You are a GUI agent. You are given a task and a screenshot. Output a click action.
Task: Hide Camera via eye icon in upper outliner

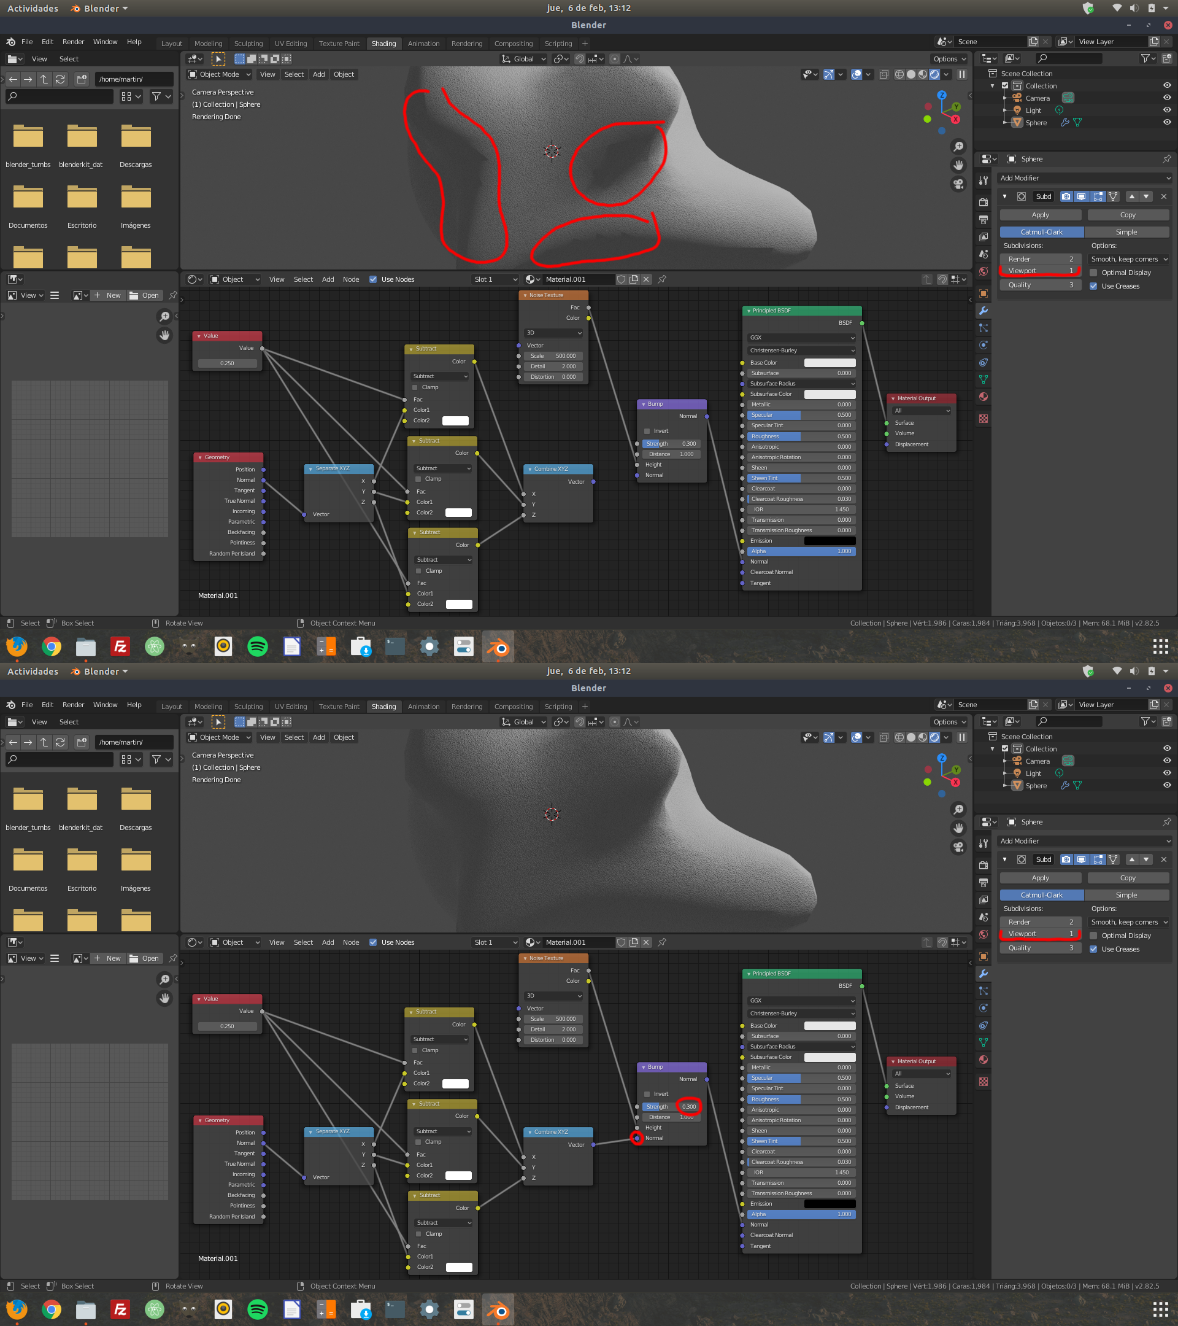coord(1167,98)
